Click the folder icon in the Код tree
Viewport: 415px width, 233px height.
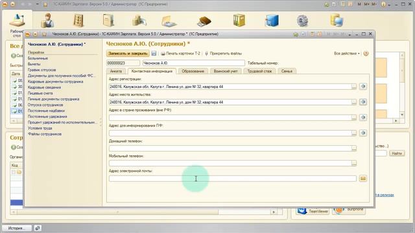[x=19, y=172]
